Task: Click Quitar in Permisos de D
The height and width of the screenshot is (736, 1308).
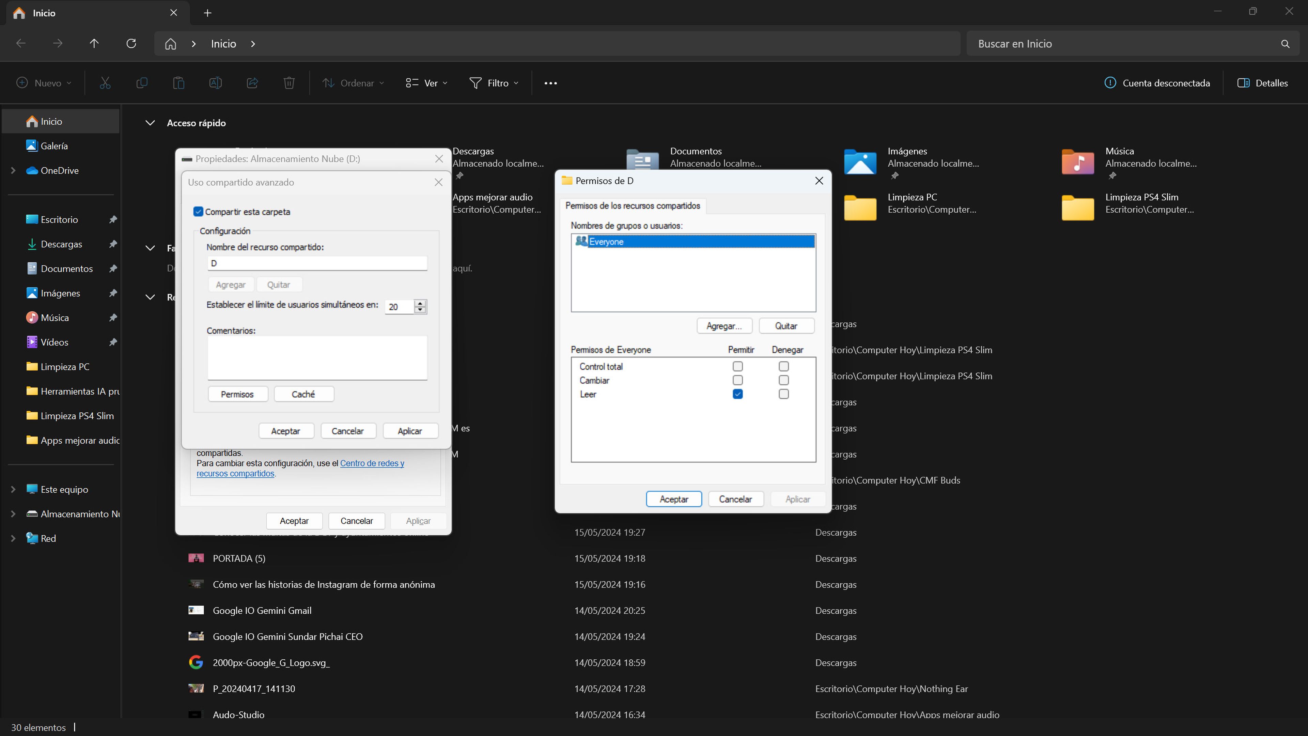Action: pos(786,326)
